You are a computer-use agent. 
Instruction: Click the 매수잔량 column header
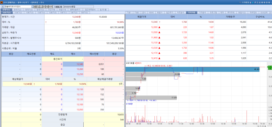(x=94, y=54)
